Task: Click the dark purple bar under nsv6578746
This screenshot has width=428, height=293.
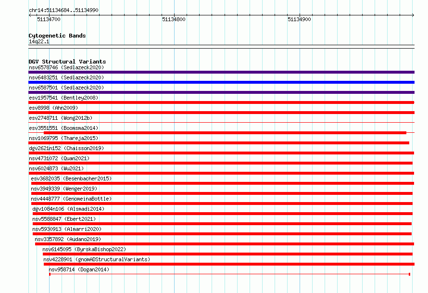Action: coord(221,72)
